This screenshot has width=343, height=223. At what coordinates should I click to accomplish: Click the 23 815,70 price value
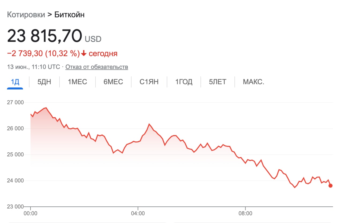tap(44, 36)
